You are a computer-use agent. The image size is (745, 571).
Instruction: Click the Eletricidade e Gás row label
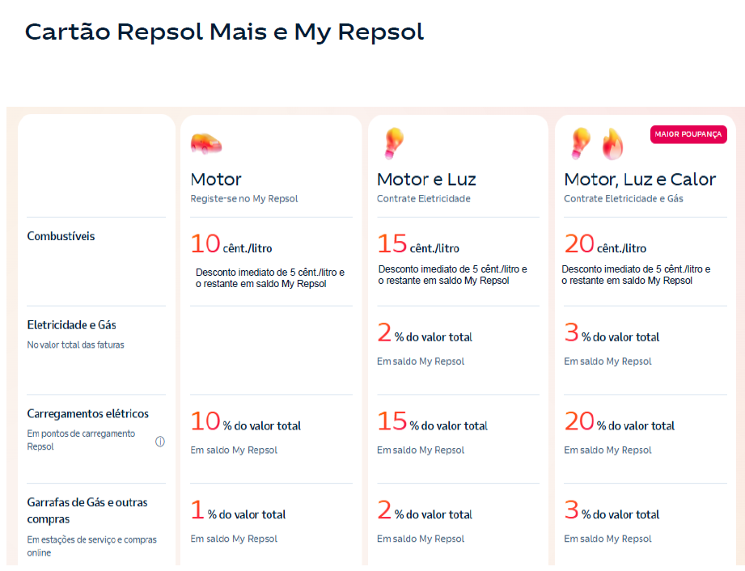click(71, 325)
